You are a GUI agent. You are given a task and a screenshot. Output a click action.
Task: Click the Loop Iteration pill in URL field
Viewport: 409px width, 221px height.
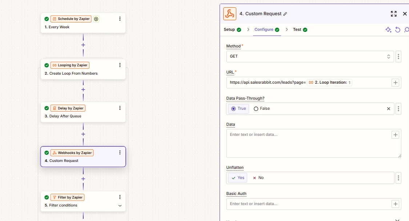[329, 83]
